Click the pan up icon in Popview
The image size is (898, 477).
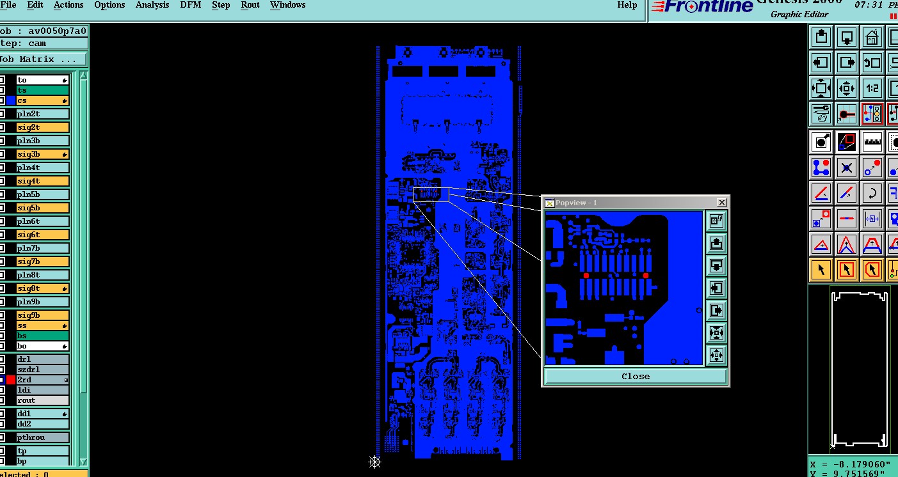(x=716, y=244)
